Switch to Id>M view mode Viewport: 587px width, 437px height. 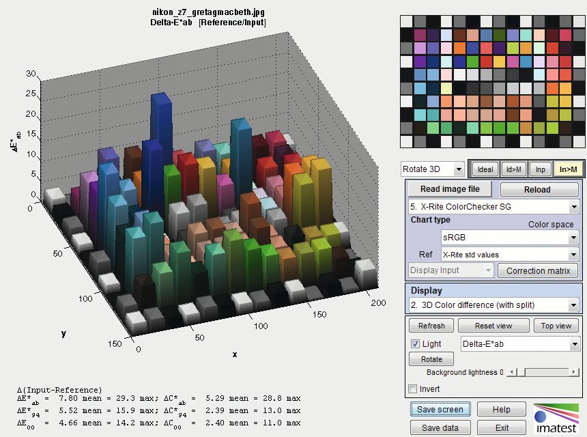point(513,169)
